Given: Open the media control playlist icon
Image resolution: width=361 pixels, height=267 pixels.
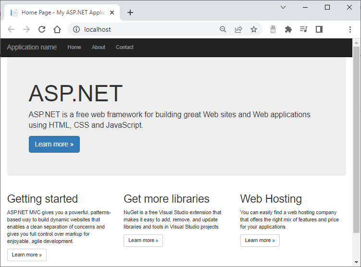Looking at the screenshot, I should coord(304,29).
